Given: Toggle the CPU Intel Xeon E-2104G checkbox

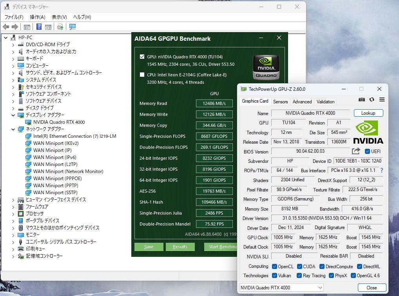Looking at the screenshot, I should [x=142, y=74].
